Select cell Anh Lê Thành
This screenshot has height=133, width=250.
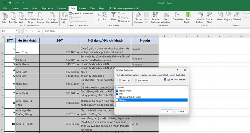[x=27, y=124]
